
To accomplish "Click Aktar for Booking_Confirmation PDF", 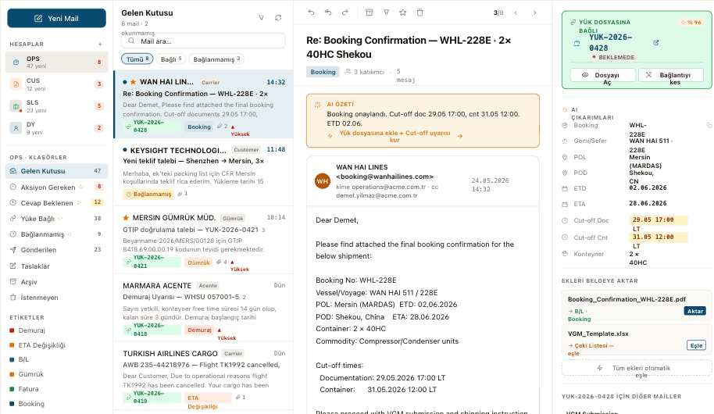I will 695,311.
